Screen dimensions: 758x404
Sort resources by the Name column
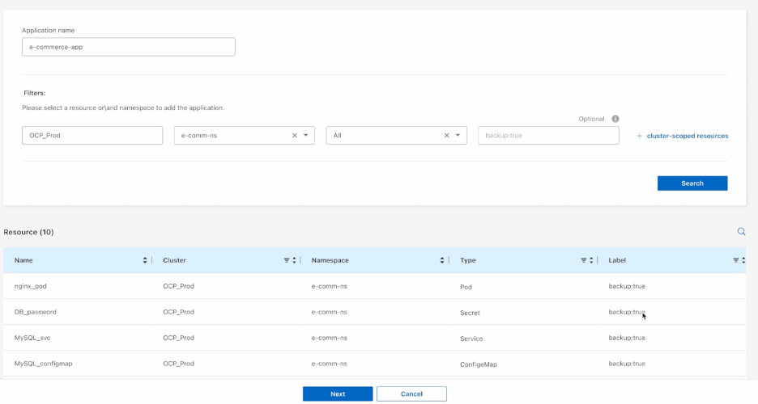146,260
